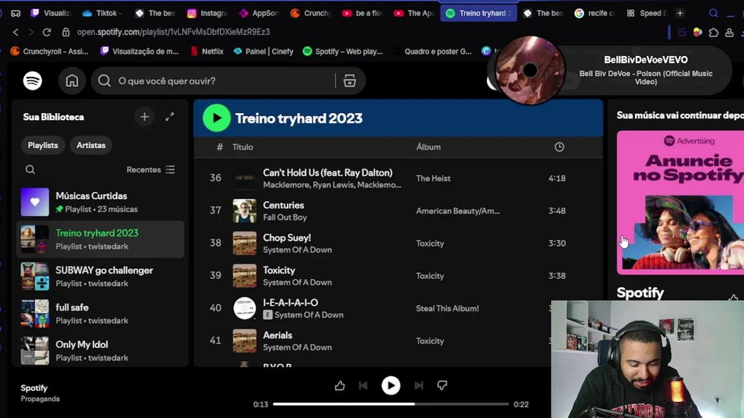Viewport: 744px width, 418px height.
Task: Open Only My Idol playlist
Action: (101, 351)
